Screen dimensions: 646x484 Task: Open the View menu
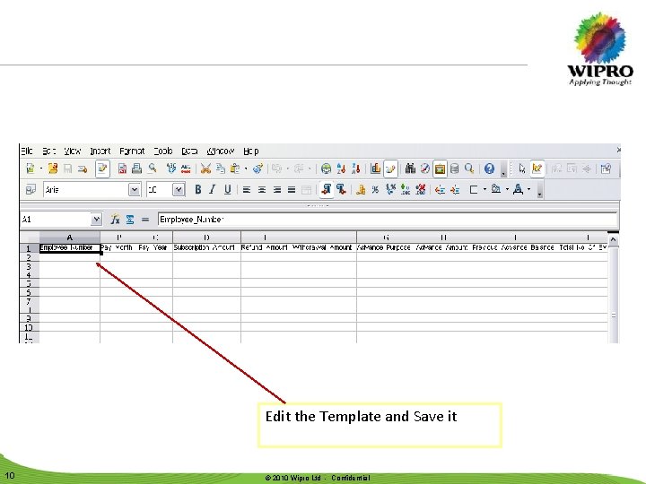pos(73,151)
